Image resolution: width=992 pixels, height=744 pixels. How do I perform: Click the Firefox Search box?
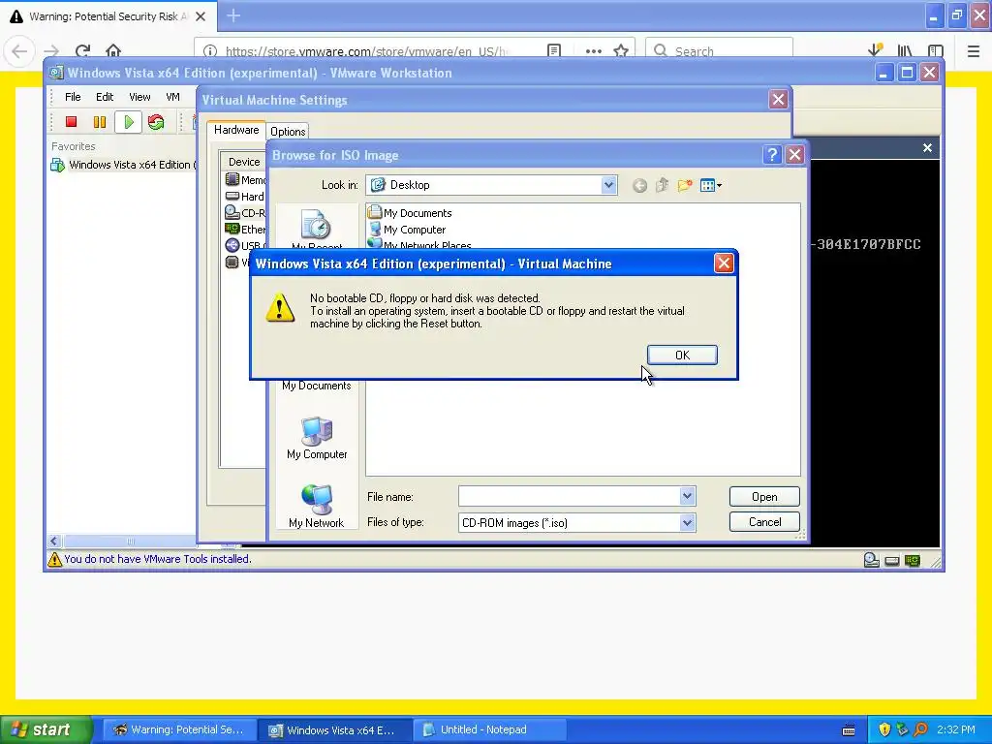(719, 51)
